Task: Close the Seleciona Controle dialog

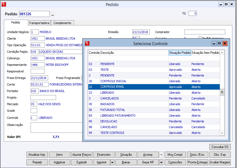Action: 225,43
